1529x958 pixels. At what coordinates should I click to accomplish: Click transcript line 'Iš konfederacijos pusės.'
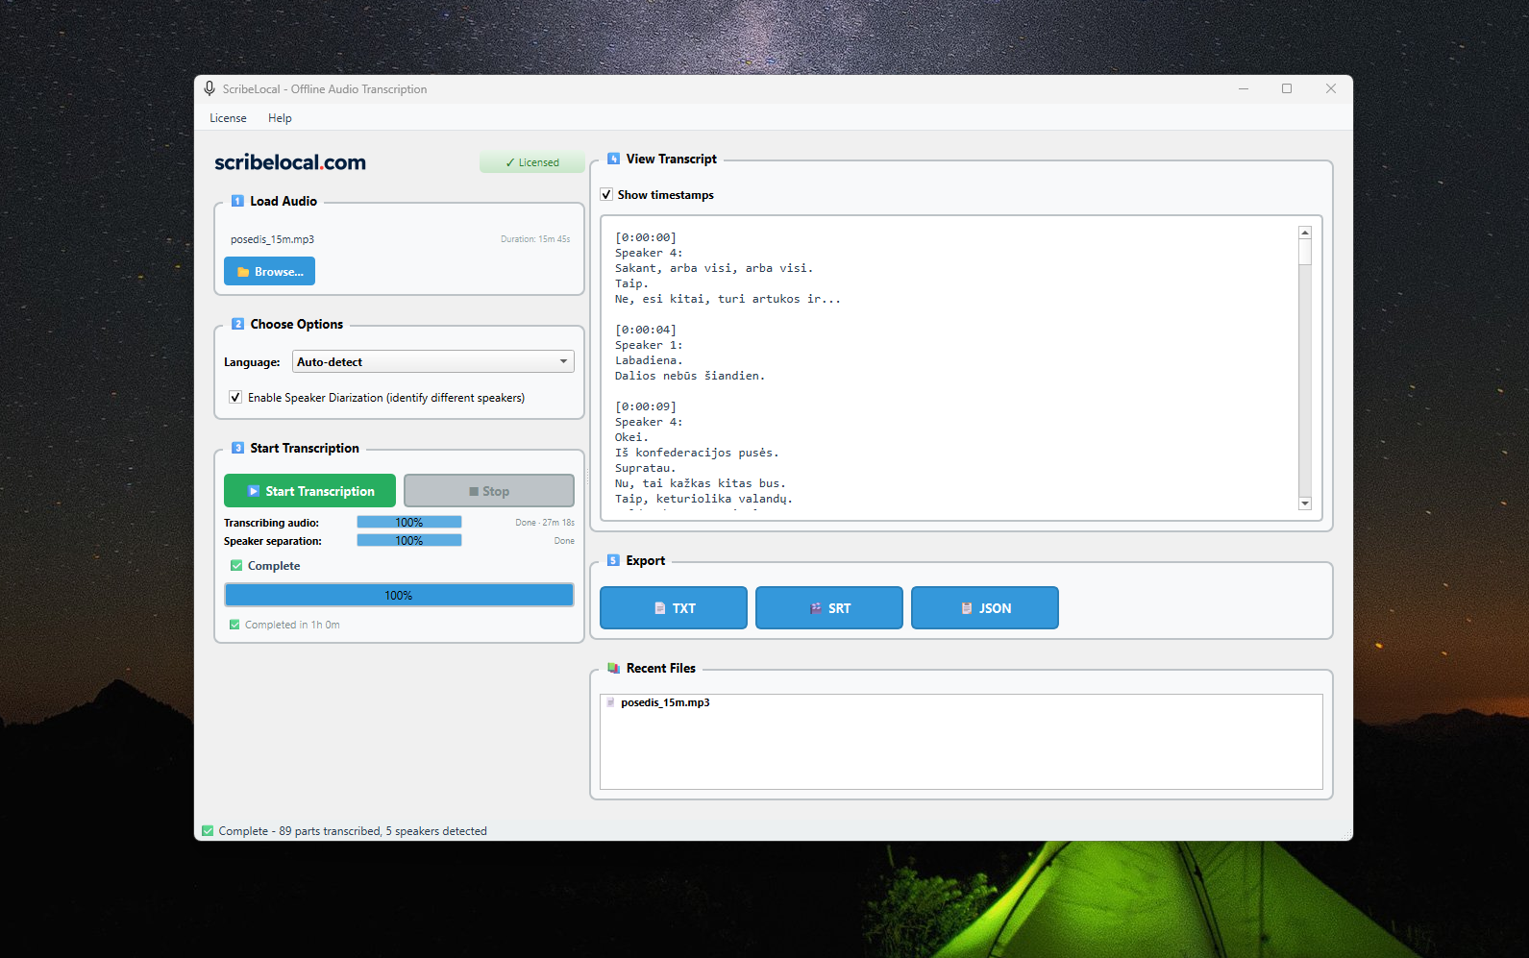697,453
